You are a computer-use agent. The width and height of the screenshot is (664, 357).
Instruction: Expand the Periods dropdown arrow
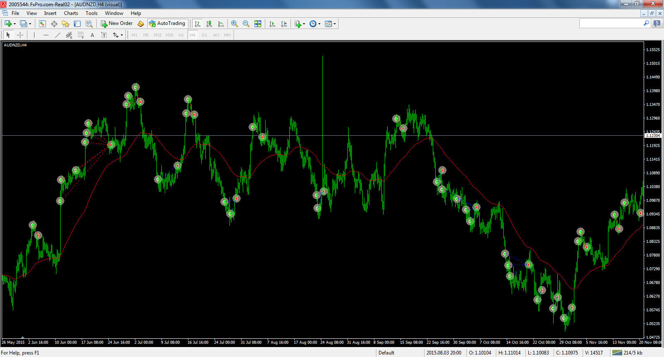pos(320,24)
